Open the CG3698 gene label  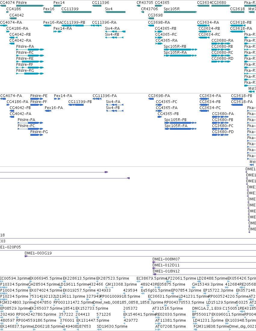[155, 15]
